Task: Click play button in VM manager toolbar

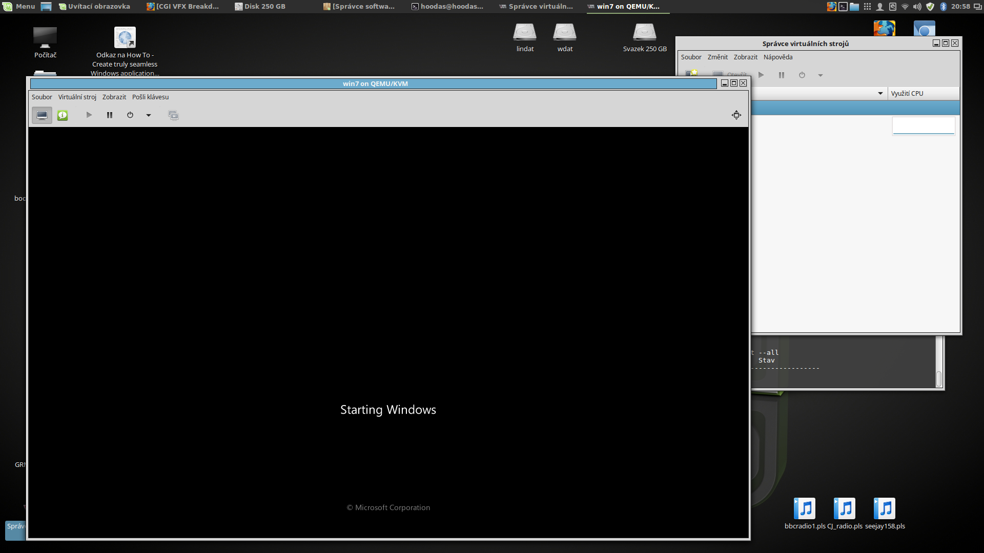Action: click(761, 75)
